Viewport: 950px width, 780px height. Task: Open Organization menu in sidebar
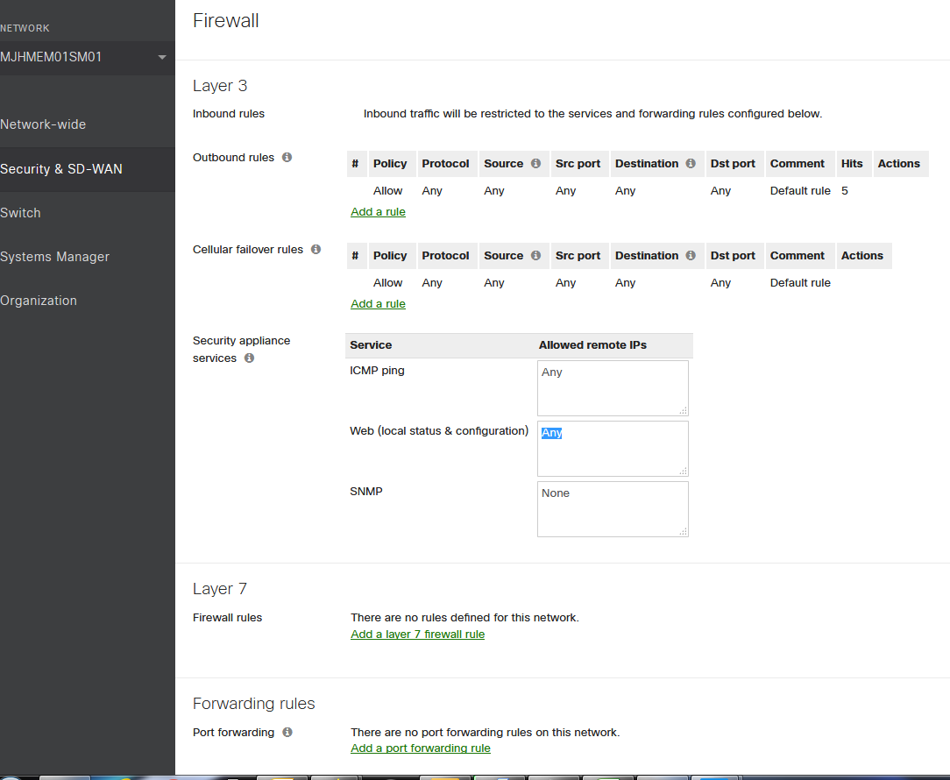pos(39,301)
